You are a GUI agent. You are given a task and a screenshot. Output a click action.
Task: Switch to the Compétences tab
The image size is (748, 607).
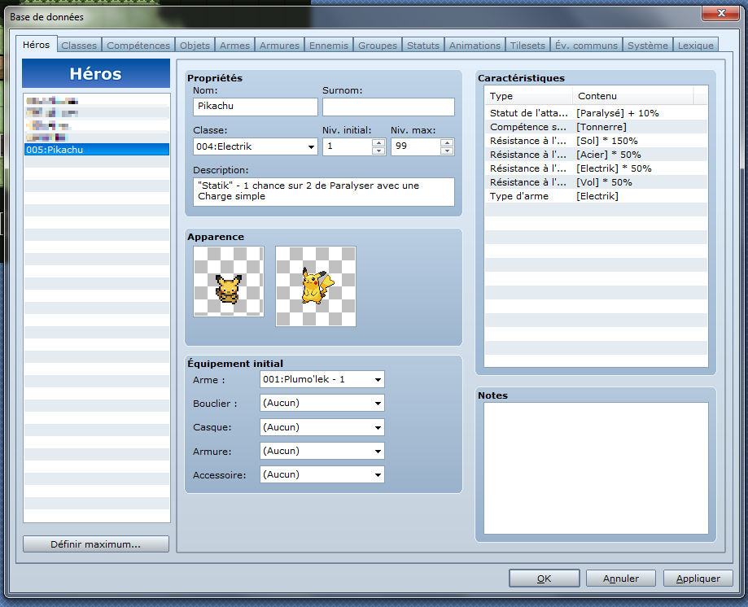[x=138, y=46]
